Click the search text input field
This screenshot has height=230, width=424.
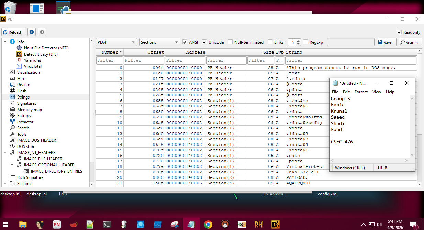(x=351, y=42)
